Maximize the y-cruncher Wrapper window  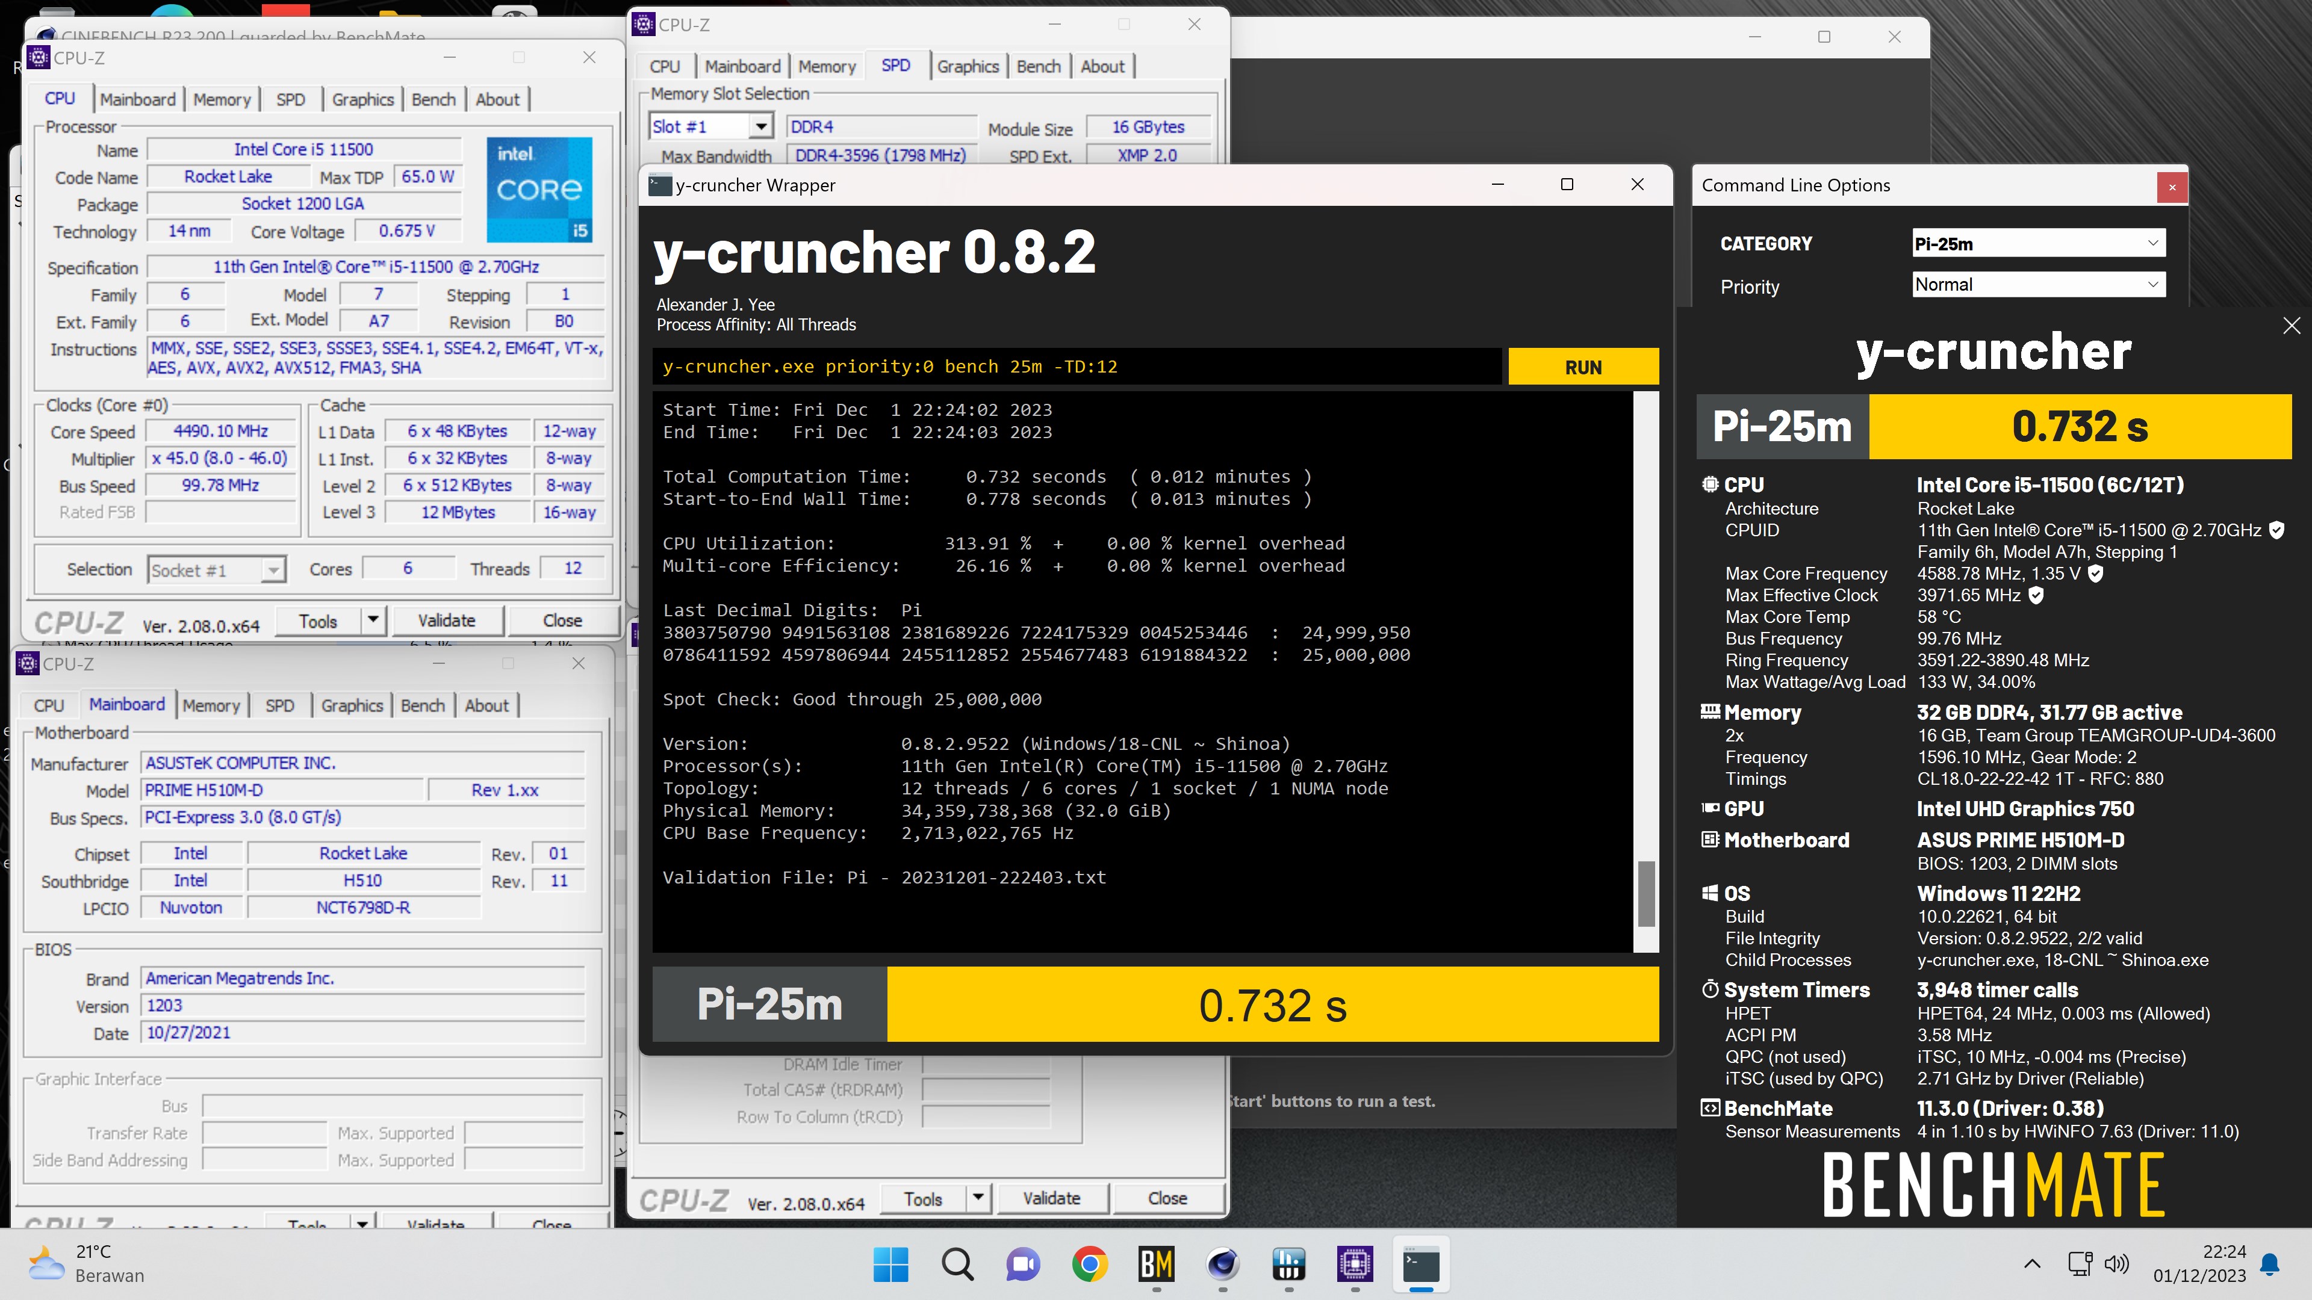coord(1567,184)
